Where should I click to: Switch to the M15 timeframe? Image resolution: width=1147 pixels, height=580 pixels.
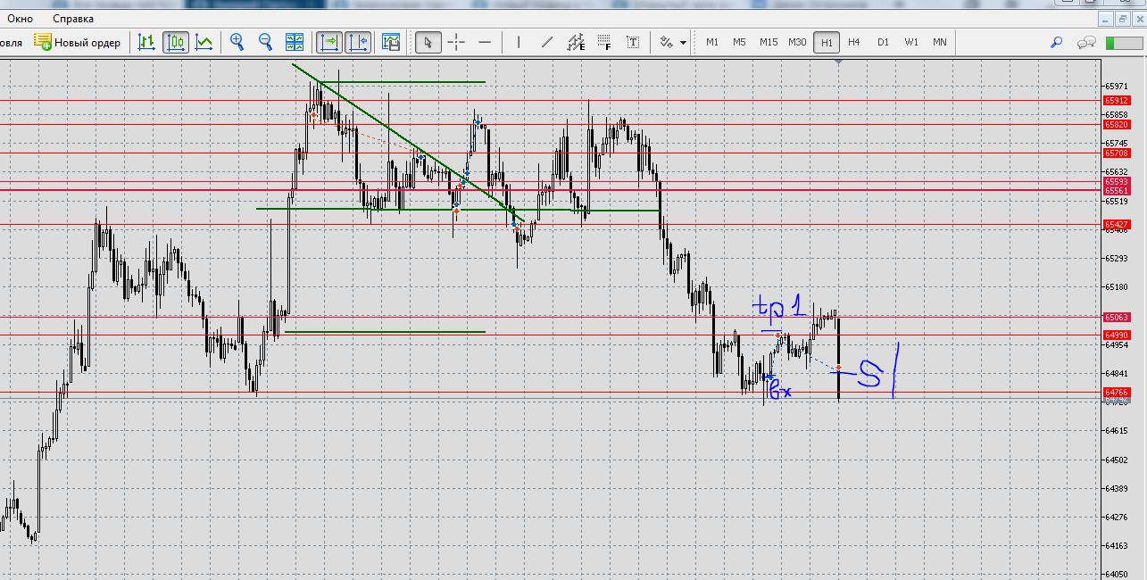[769, 42]
